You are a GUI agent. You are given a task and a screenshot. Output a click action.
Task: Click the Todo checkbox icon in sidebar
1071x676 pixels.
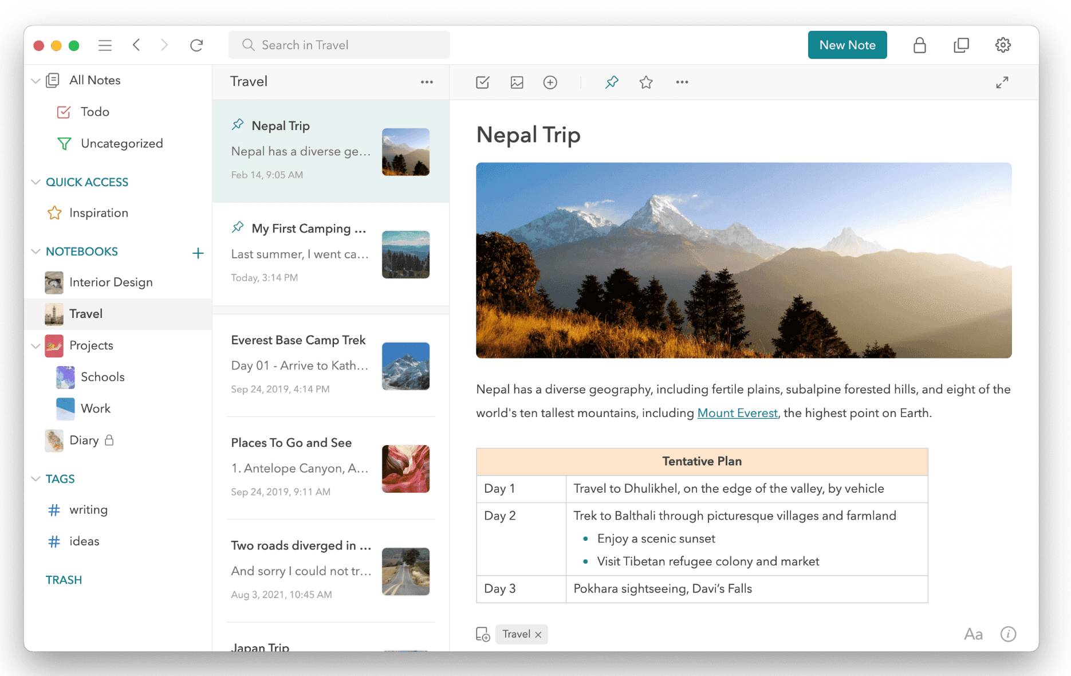(x=64, y=112)
